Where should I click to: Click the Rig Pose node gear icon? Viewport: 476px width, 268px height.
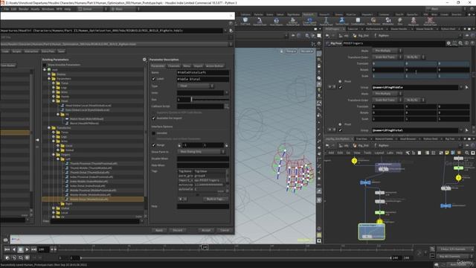click(x=448, y=43)
